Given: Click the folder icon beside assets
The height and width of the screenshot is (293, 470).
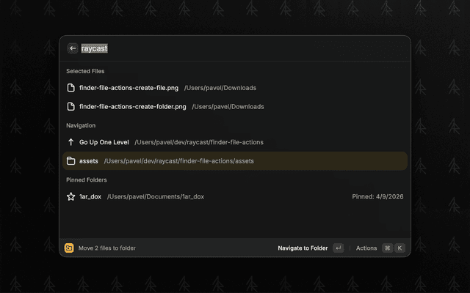Looking at the screenshot, I should [71, 161].
